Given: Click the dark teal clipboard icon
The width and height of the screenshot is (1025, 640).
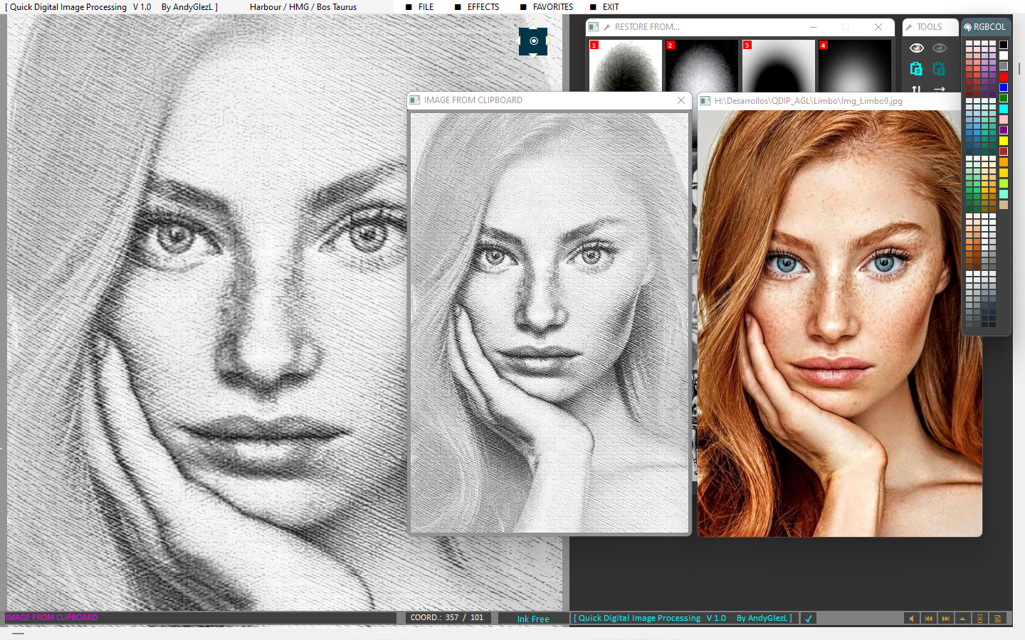Looking at the screenshot, I should 940,69.
